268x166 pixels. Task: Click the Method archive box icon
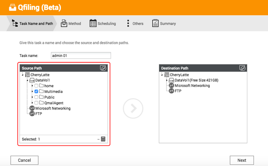[x=64, y=23]
